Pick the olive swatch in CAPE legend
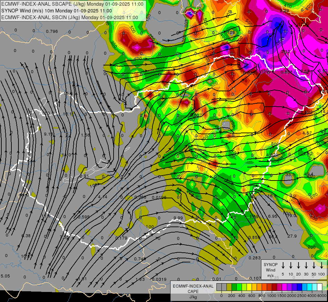The width and height of the screenshot is (328, 302). [x=229, y=287]
